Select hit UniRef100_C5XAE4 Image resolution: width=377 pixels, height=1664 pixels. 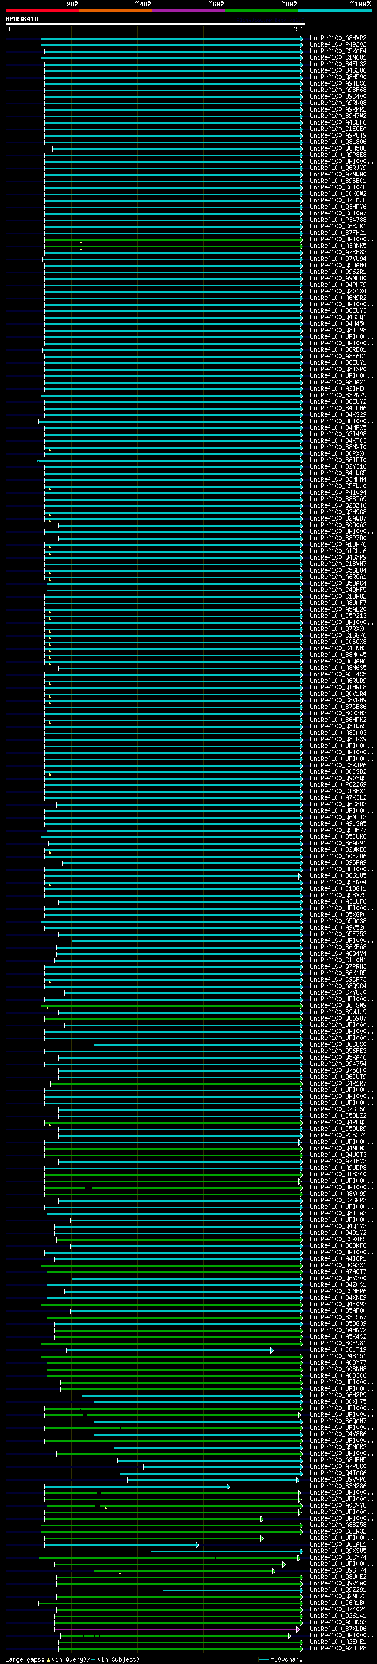(x=338, y=51)
